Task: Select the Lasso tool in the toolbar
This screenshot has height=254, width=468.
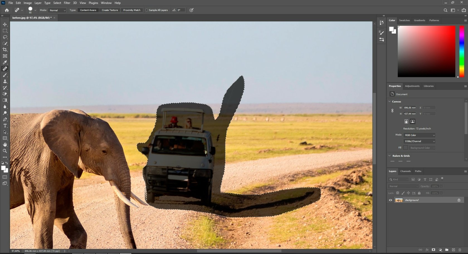Action: (x=4, y=37)
